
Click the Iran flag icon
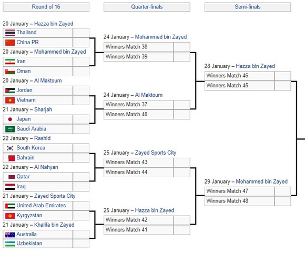[x=10, y=62]
